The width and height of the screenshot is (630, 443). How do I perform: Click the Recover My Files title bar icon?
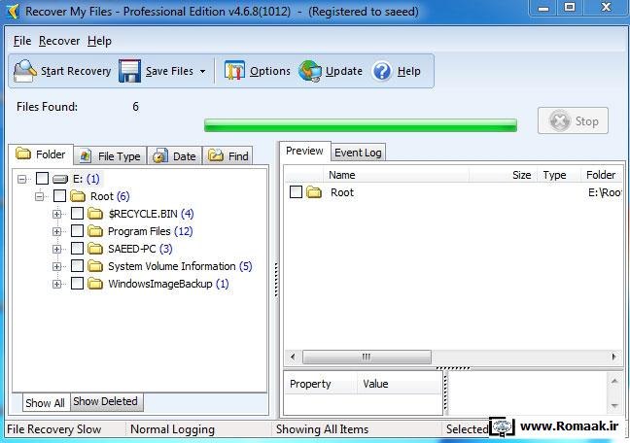[13, 12]
